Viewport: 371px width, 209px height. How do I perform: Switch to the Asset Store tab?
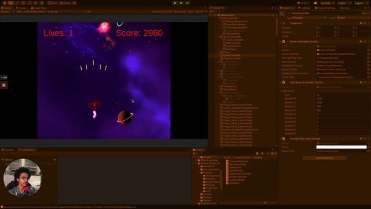[39, 8]
